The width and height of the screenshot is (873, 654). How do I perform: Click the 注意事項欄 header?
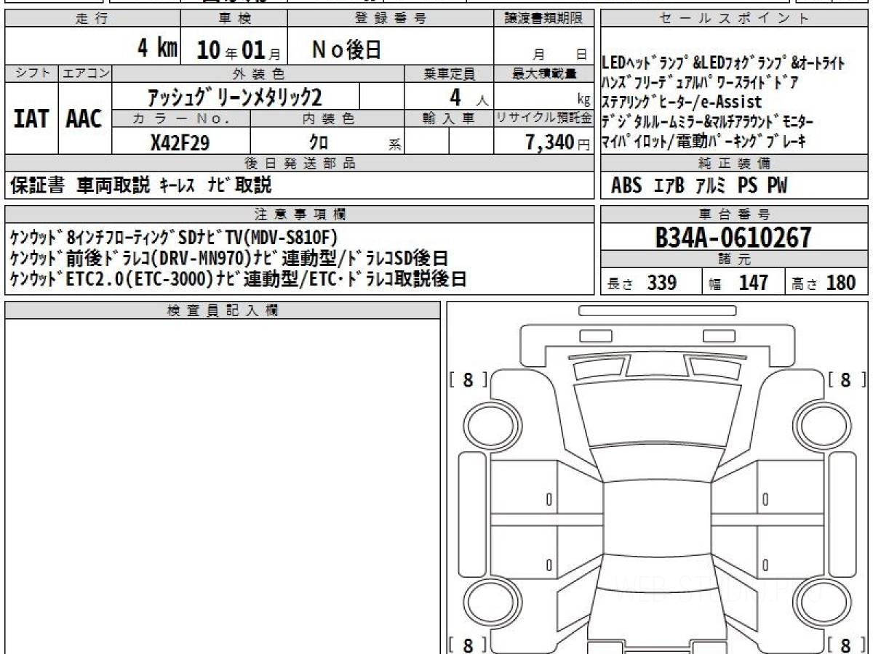click(x=300, y=214)
